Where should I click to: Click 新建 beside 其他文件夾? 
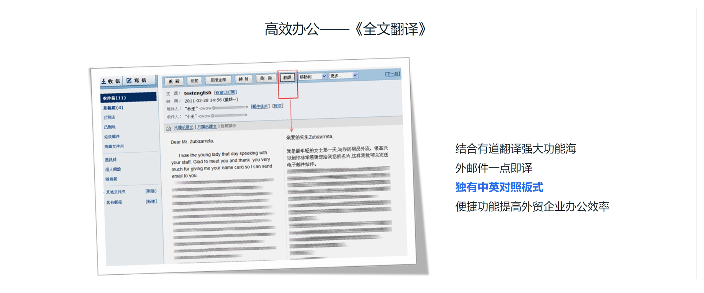[x=151, y=191]
